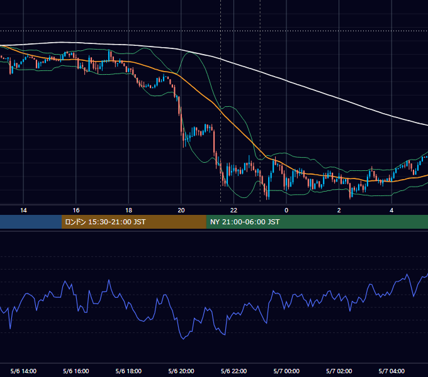This screenshot has height=377, width=428.
Task: Click the NY 21:00-06:00 JST session bar
Action: [x=317, y=222]
